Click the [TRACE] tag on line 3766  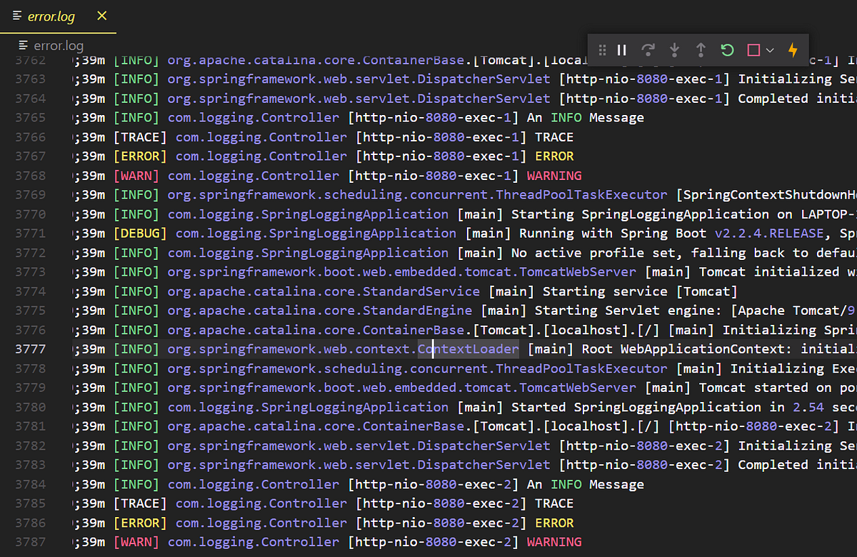[x=140, y=137]
